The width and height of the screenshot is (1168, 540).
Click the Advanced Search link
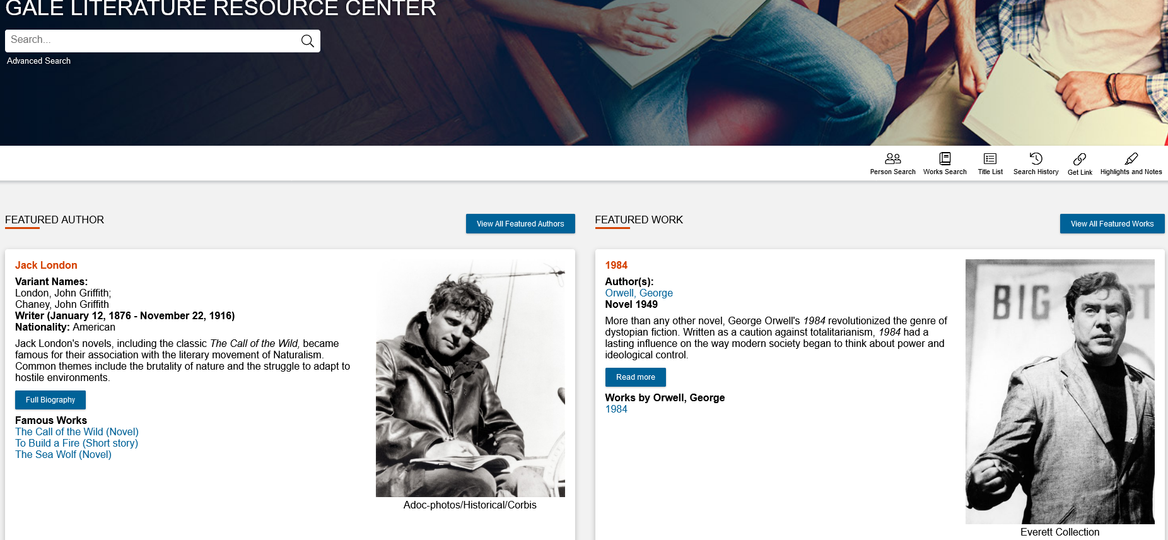click(x=38, y=61)
